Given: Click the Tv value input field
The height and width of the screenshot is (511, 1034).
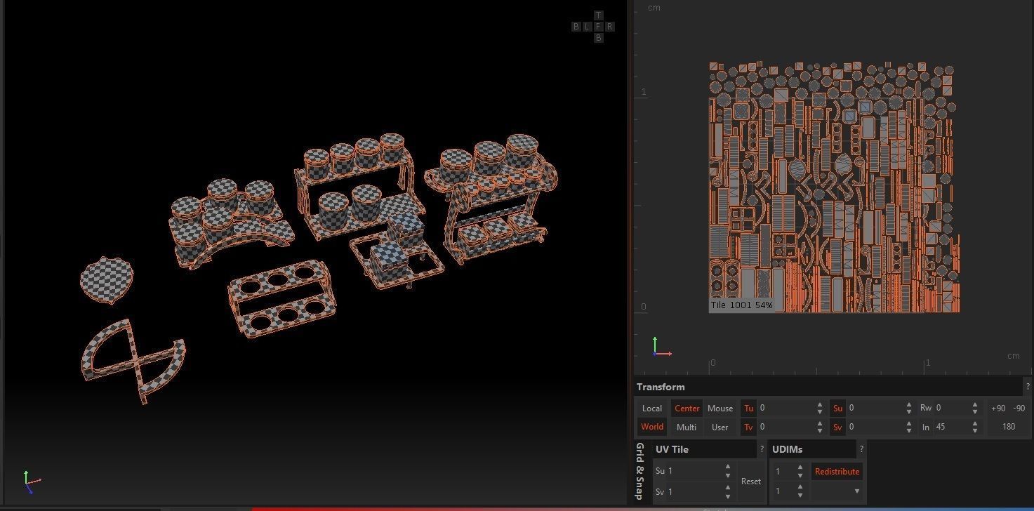Looking at the screenshot, I should click(x=786, y=427).
